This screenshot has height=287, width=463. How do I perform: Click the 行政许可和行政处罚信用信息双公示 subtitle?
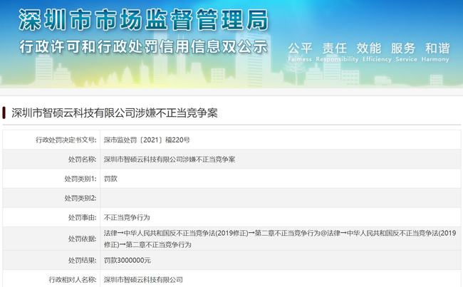pyautogui.click(x=143, y=47)
